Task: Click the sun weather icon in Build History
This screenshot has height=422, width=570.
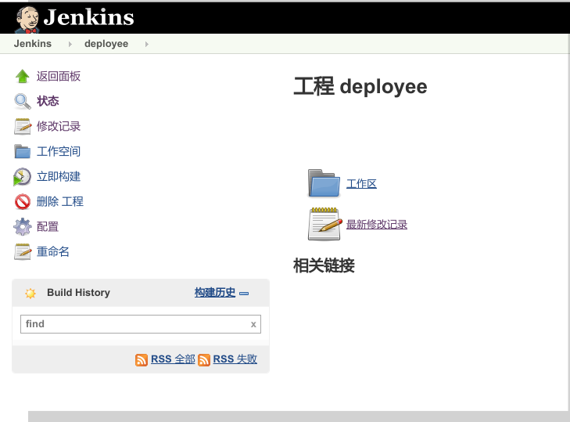Action: tap(30, 293)
